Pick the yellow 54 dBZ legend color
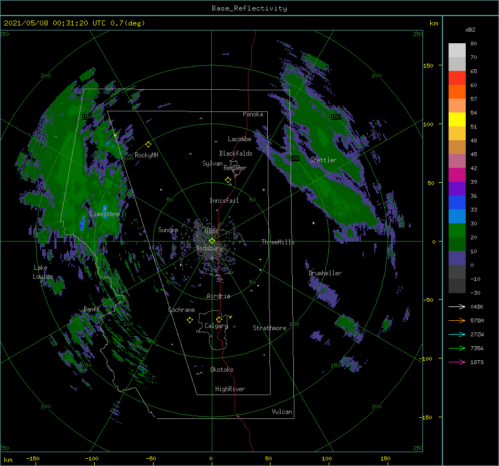Image resolution: width=499 pixels, height=466 pixels. pyautogui.click(x=457, y=120)
